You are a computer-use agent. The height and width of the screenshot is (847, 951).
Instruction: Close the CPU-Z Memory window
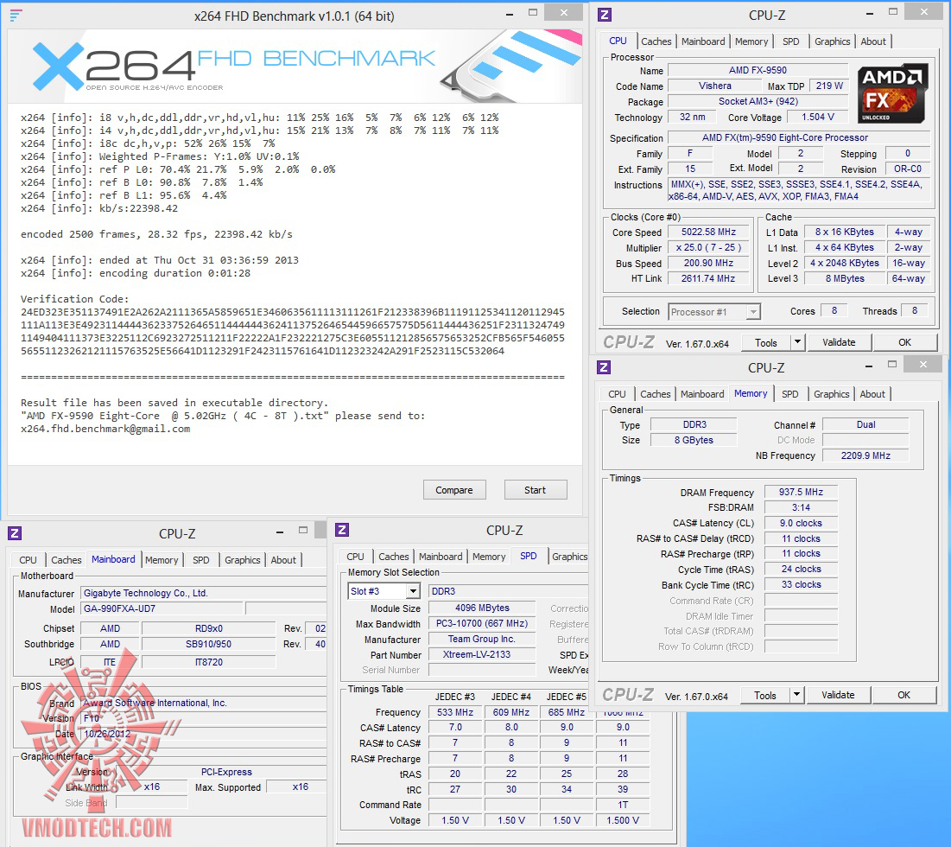point(923,365)
